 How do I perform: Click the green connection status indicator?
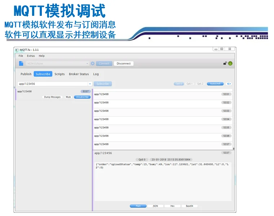230,63
